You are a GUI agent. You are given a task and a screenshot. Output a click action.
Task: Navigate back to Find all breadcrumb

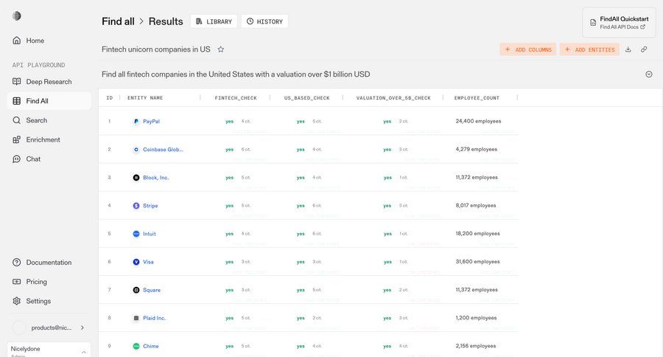point(118,21)
